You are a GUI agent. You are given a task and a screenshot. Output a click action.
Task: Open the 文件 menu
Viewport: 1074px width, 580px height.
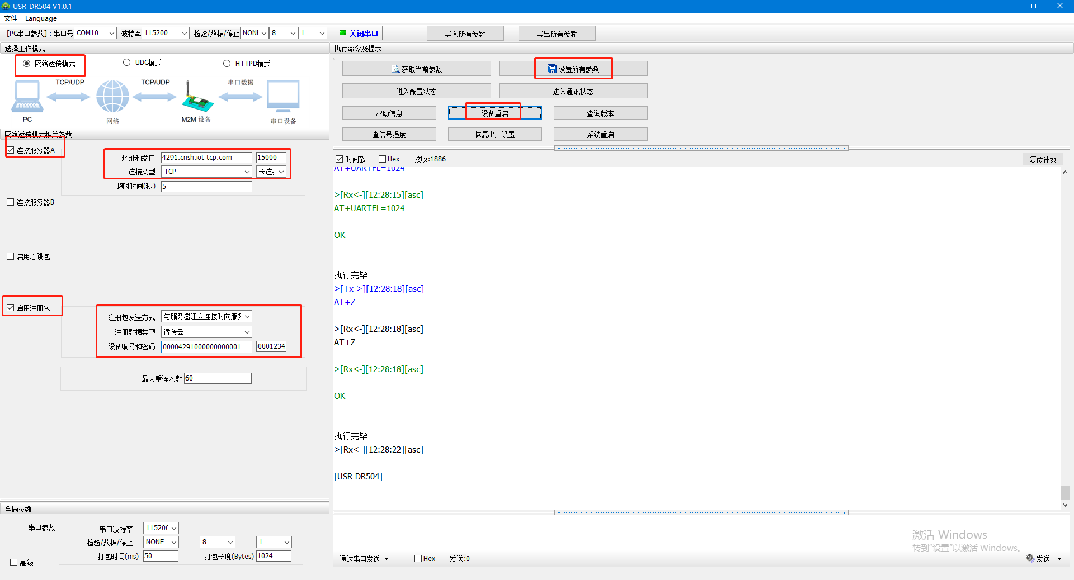click(11, 18)
